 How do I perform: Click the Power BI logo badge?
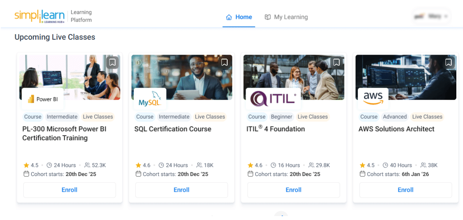pyautogui.click(x=43, y=99)
